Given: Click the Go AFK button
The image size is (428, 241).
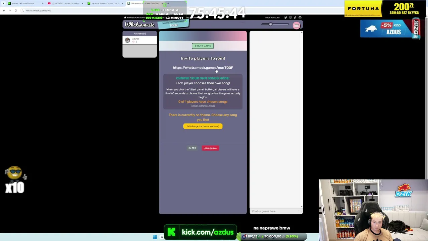Looking at the screenshot, I should pos(192,148).
